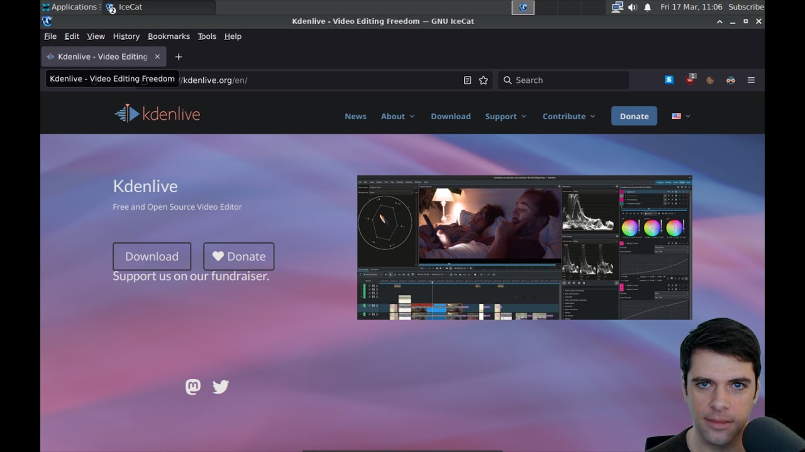805x452 pixels.
Task: Open the Help menu
Action: 233,36
